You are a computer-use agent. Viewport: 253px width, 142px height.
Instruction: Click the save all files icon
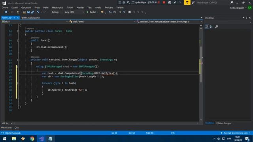pos(32,12)
